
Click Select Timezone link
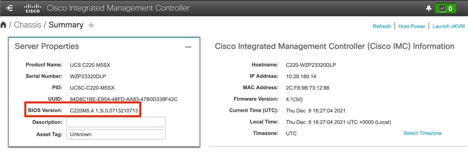click(x=422, y=133)
